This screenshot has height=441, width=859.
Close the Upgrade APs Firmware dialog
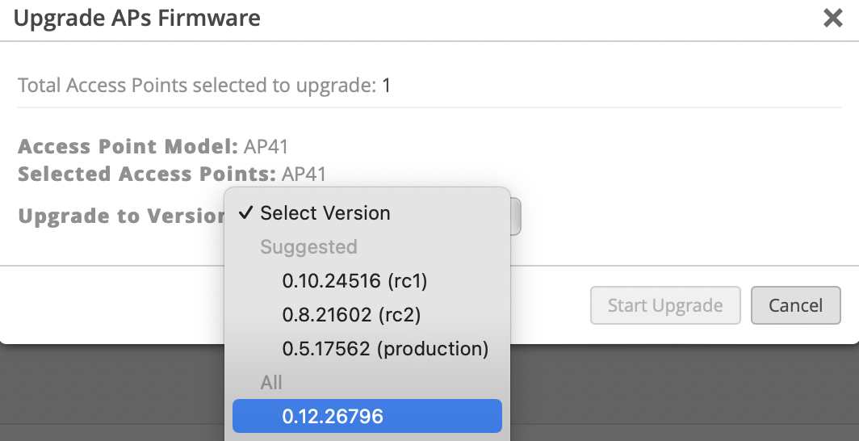click(832, 19)
